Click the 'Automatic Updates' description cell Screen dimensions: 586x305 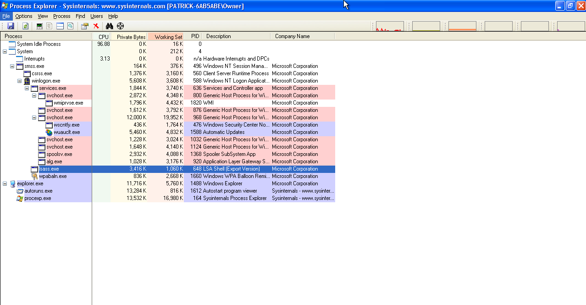[x=224, y=132]
